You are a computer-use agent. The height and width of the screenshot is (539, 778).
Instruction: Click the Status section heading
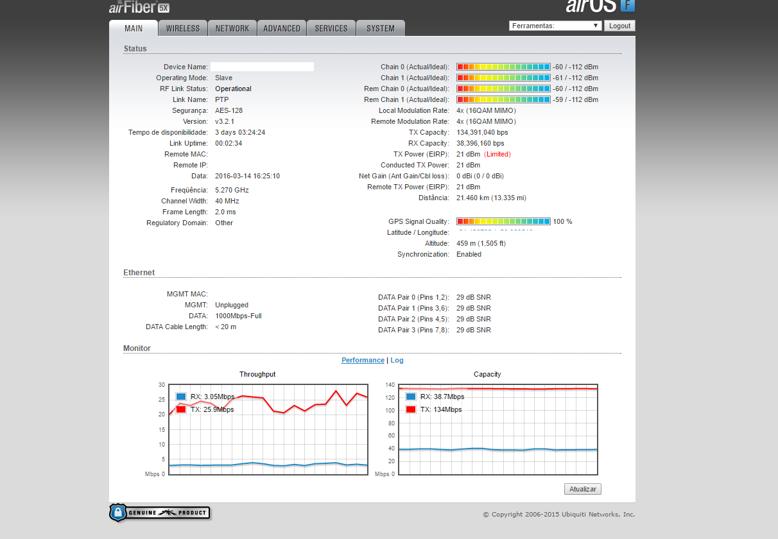[135, 49]
